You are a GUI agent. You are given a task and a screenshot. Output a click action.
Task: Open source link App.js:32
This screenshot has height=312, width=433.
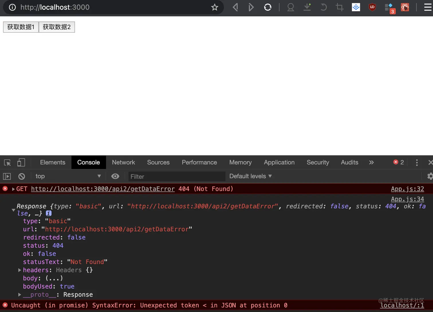pyautogui.click(x=407, y=189)
